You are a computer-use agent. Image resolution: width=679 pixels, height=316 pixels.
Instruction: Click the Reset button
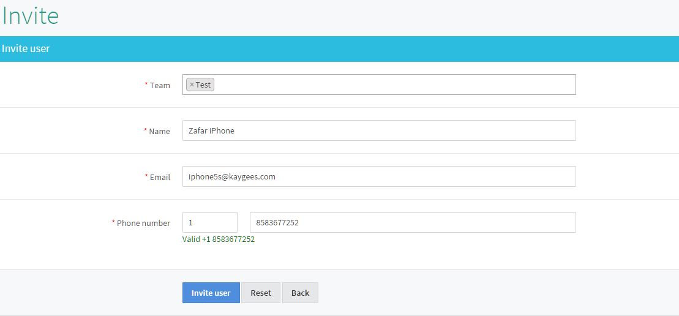261,293
